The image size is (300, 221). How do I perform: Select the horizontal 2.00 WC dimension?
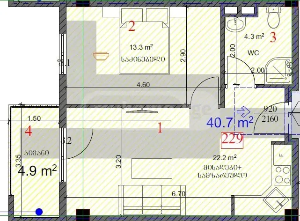[258, 70]
